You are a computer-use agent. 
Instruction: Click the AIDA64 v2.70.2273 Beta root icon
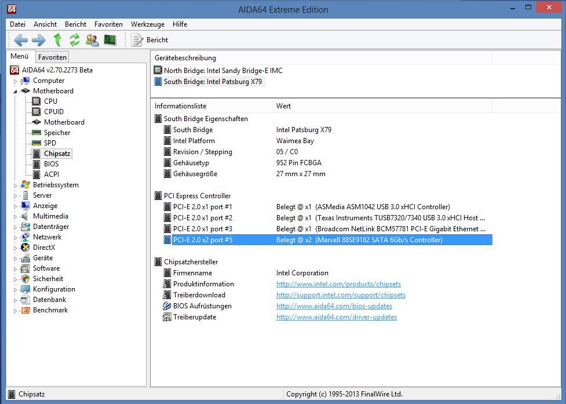[x=14, y=70]
